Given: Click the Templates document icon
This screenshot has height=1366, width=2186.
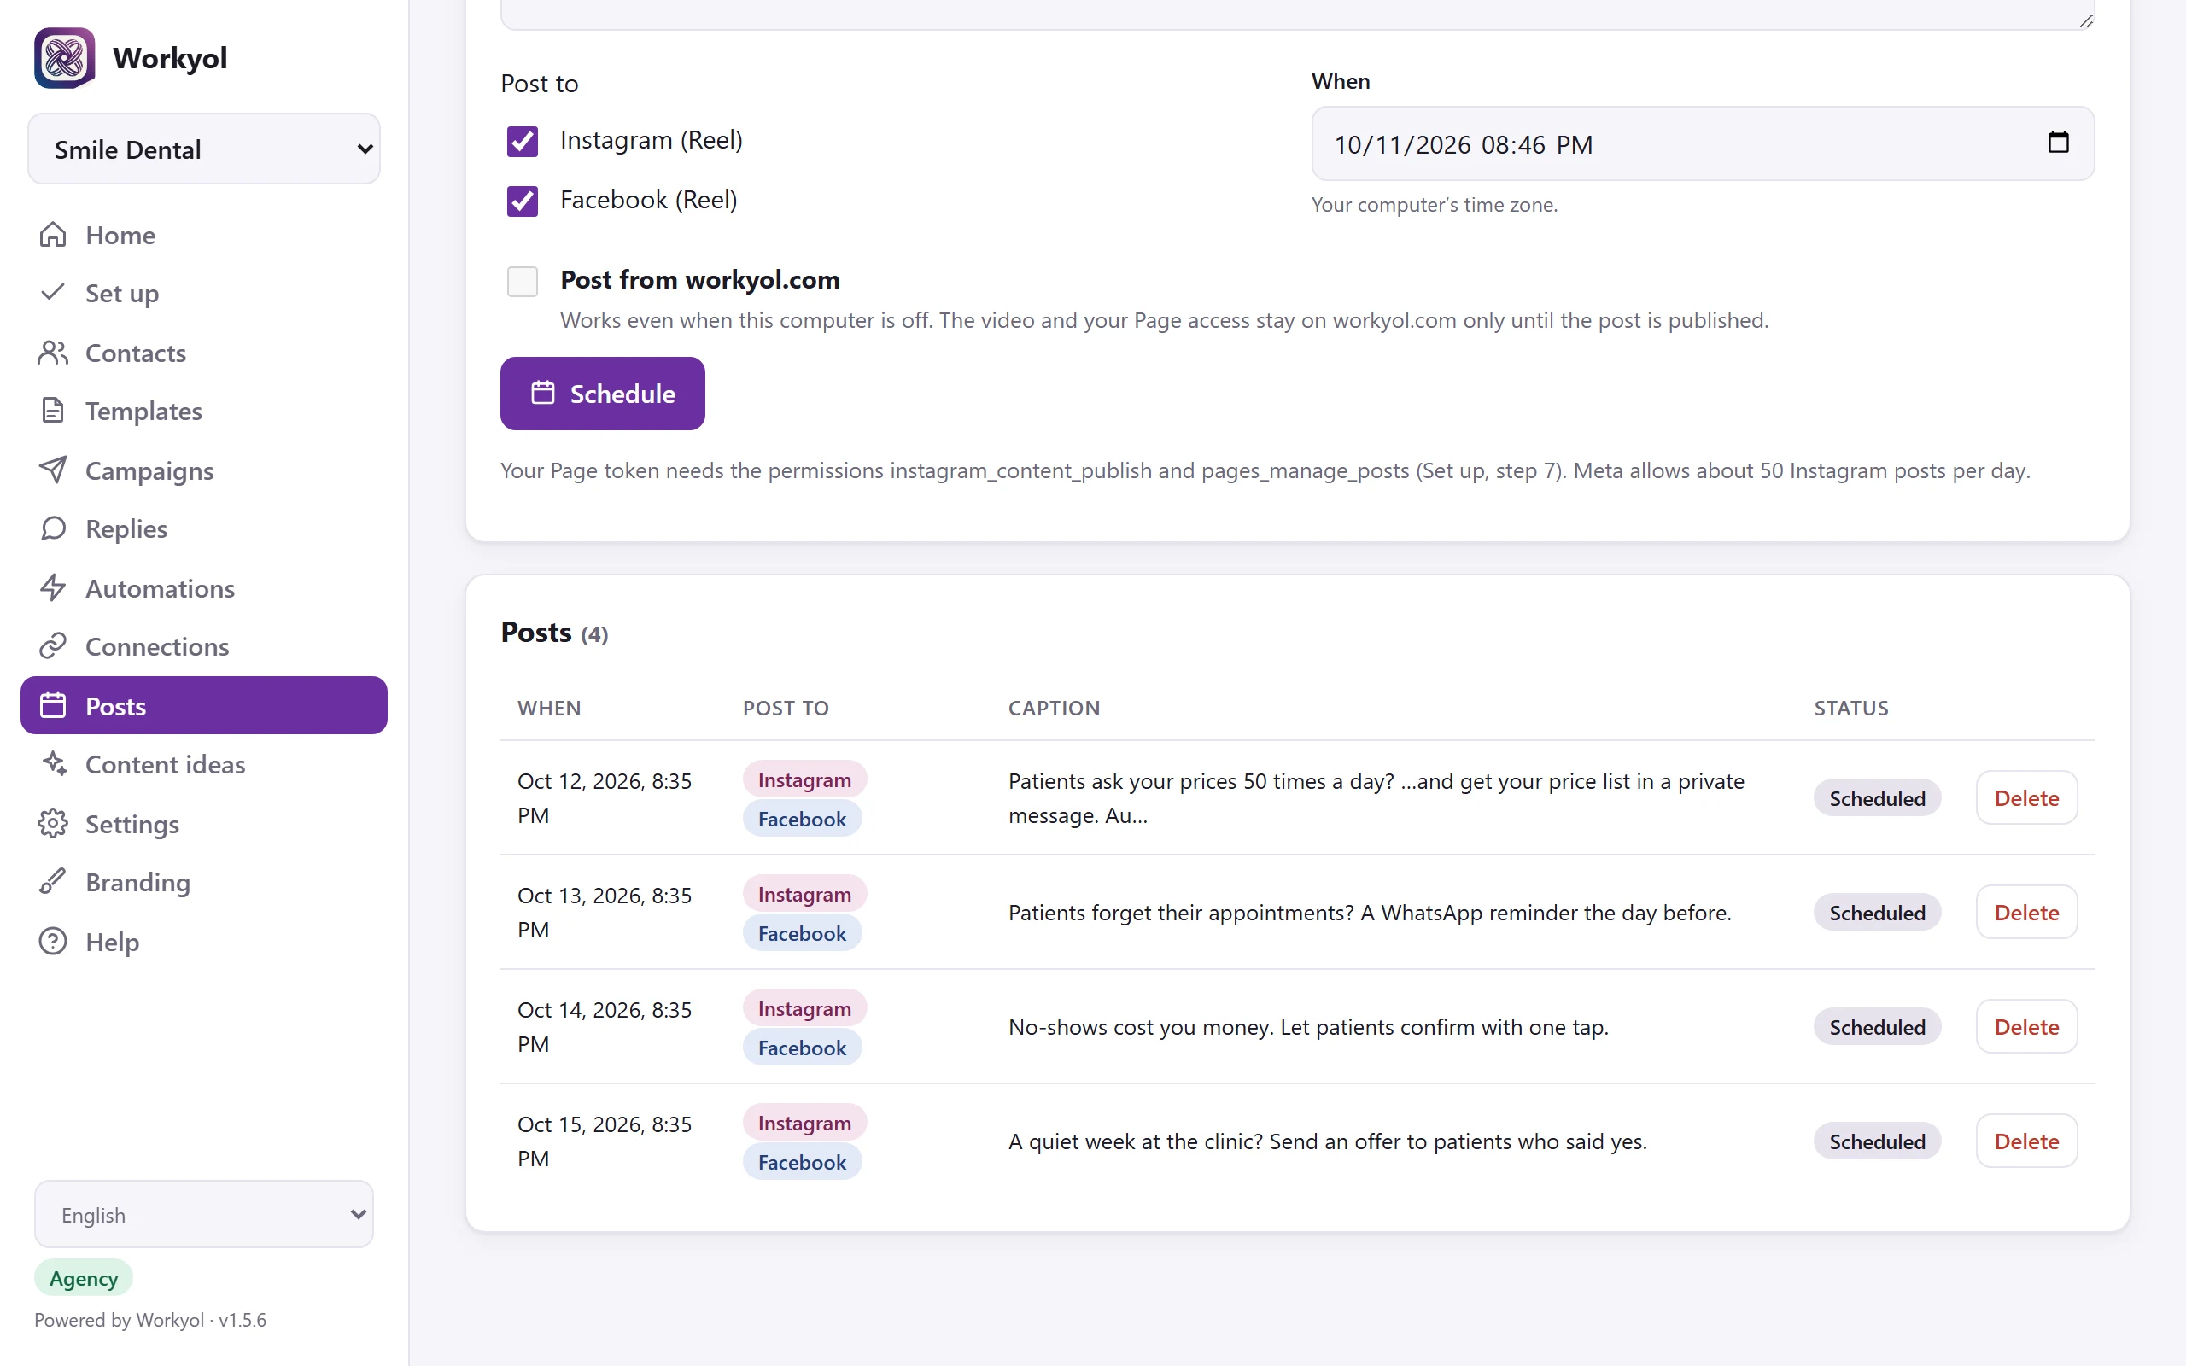Looking at the screenshot, I should tap(53, 411).
